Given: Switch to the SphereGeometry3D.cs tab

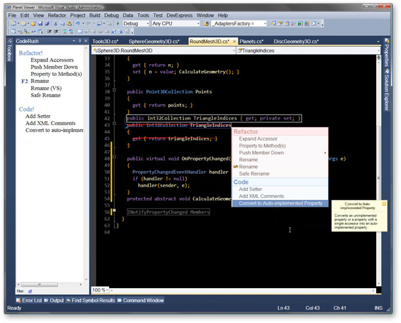Looking at the screenshot, I should (153, 42).
